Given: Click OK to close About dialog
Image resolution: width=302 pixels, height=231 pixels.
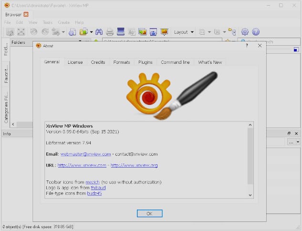Looking at the screenshot, I should tap(150, 213).
